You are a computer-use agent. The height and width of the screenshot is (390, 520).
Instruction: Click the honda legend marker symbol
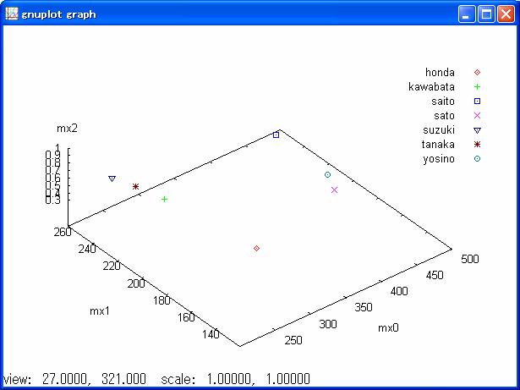477,72
